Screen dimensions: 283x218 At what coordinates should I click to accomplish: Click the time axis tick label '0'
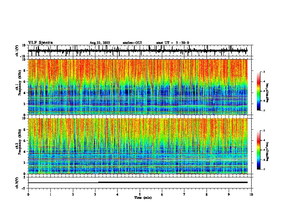click(x=28, y=194)
